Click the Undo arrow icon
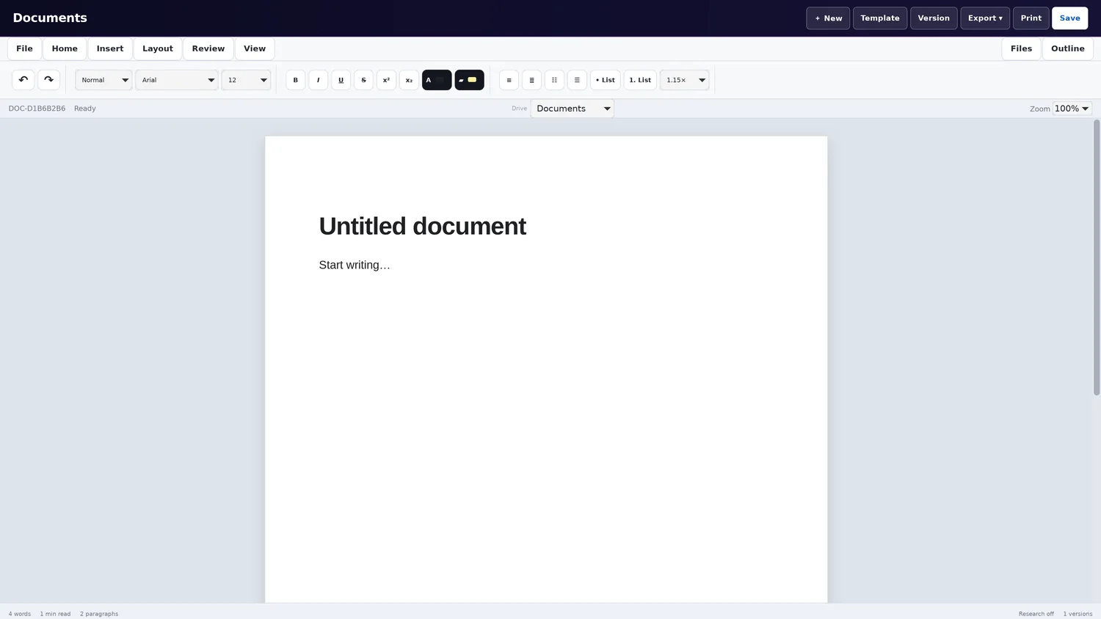Viewport: 1101px width, 619px height. point(23,80)
